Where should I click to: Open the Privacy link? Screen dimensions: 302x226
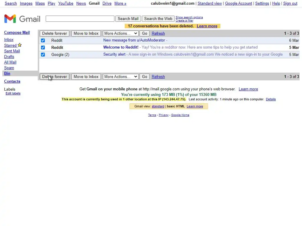(x=163, y=115)
